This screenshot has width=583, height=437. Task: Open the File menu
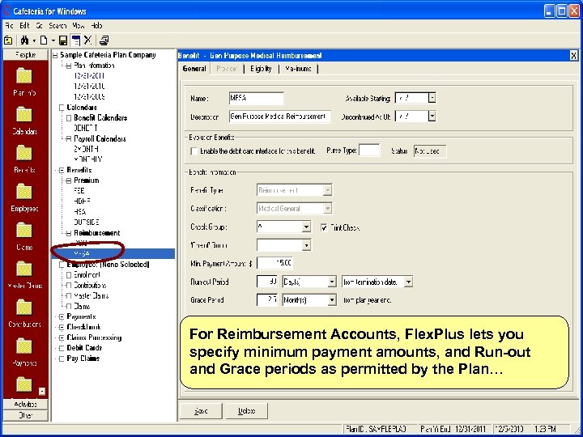click(x=9, y=26)
